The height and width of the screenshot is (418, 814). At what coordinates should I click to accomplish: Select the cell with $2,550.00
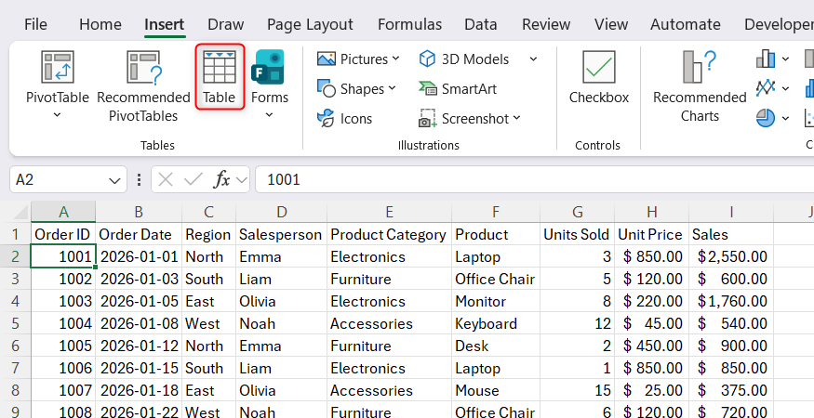[x=731, y=256]
